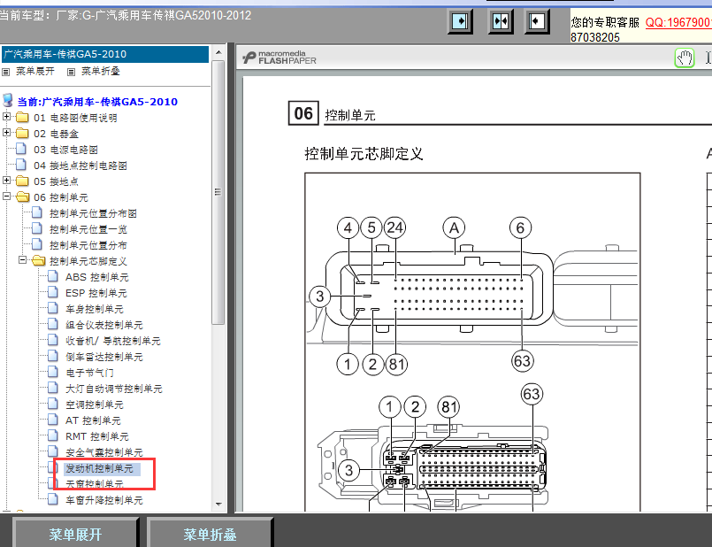
Task: Open the 01 电路图使用说明 folder icon
Action: 22,118
